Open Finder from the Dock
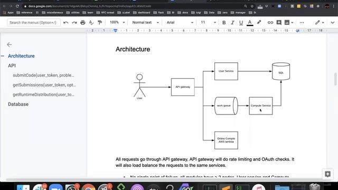This screenshot has width=338, height=190. click(x=23, y=188)
